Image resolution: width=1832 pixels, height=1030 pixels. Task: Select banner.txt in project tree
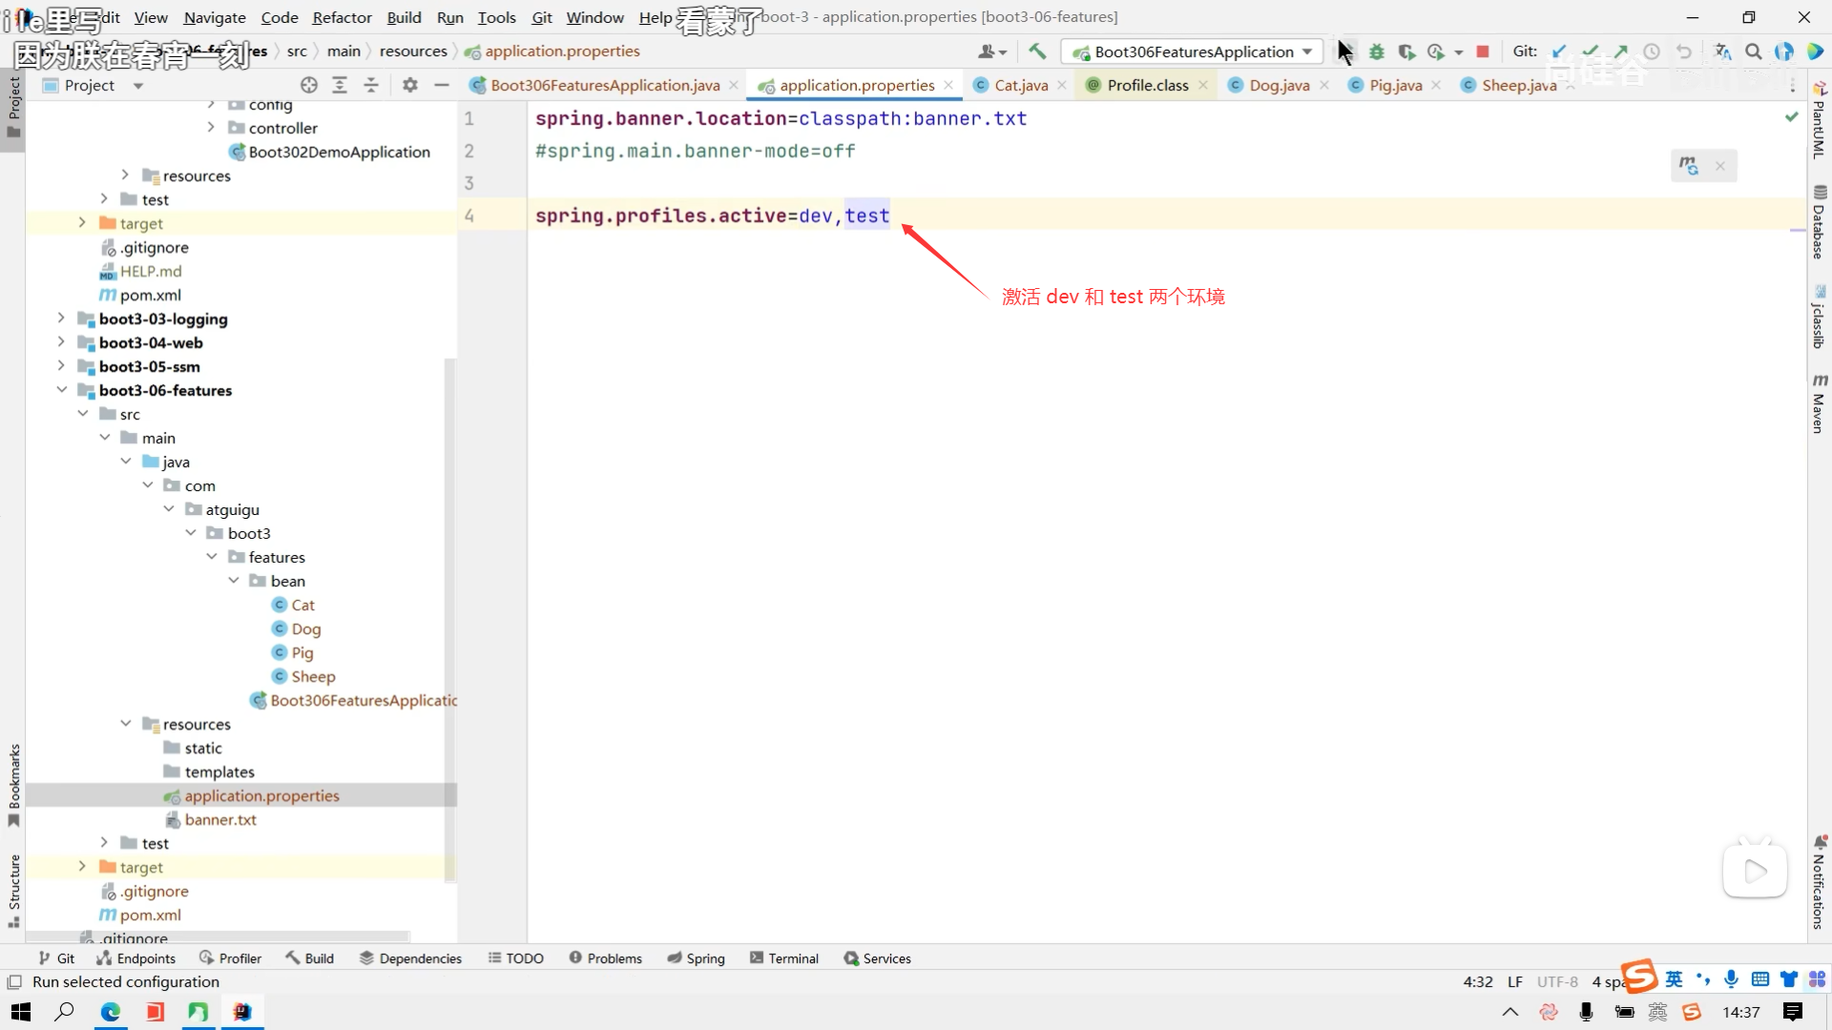[x=220, y=819]
